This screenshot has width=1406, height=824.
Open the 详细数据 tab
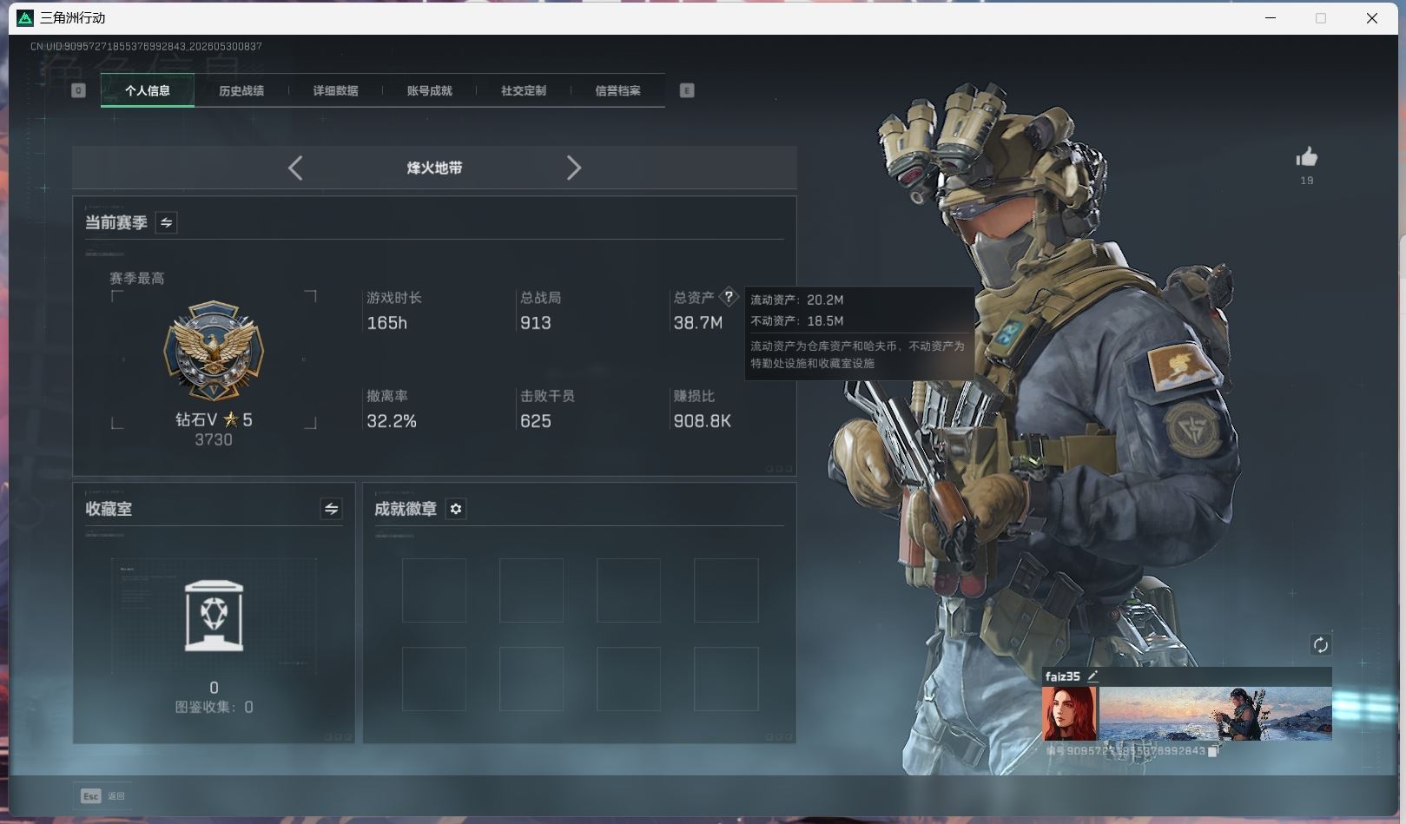click(335, 90)
